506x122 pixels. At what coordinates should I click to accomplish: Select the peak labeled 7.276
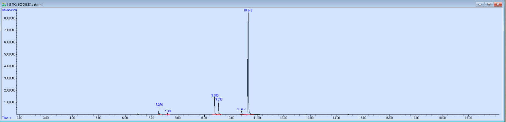tap(159, 105)
